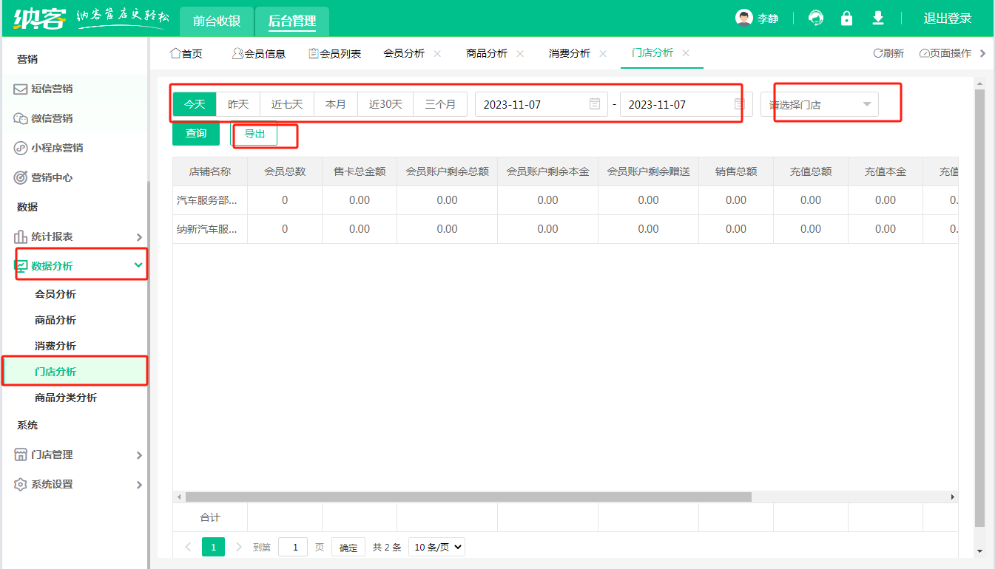Open the 前台收银 menu item
Viewport: 995px width, 569px height.
215,21
